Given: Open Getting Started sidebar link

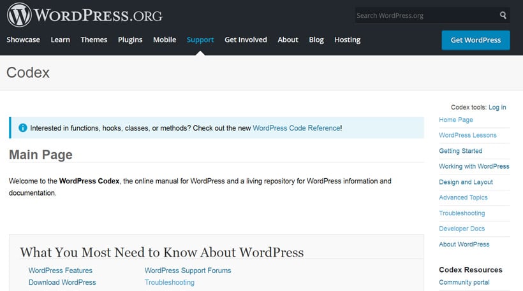Looking at the screenshot, I should point(460,151).
